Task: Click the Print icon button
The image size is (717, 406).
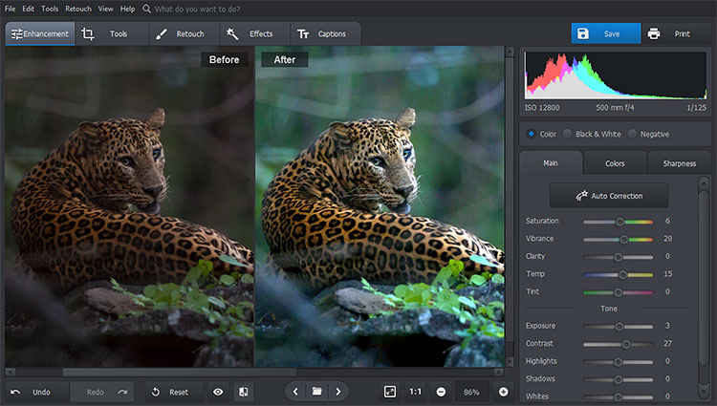Action: (654, 33)
